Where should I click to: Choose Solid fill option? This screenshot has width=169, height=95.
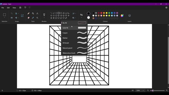pyautogui.click(x=74, y=28)
